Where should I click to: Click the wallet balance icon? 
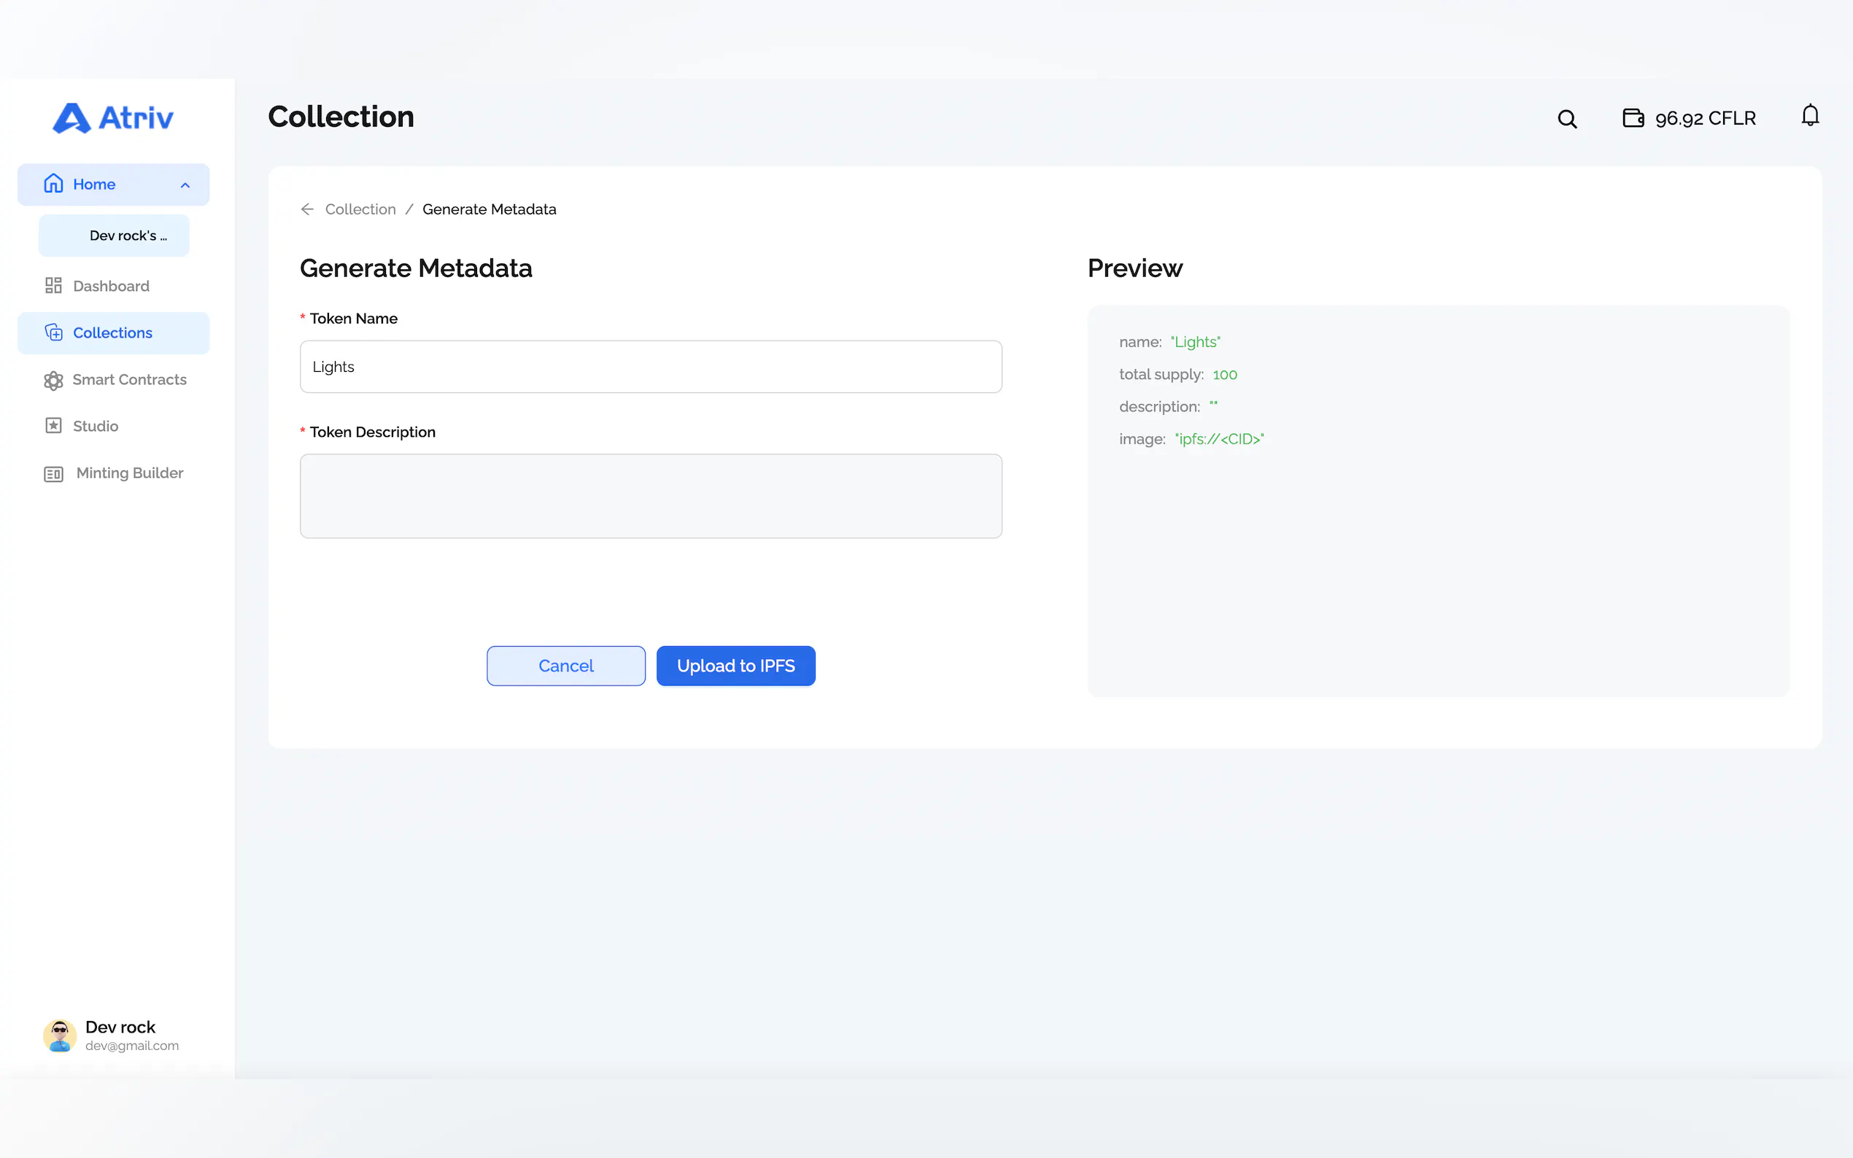point(1633,118)
